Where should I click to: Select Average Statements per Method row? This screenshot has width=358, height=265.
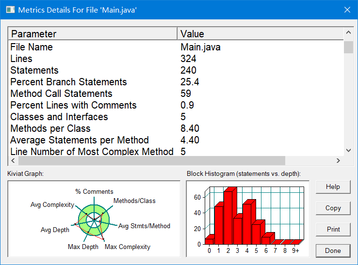[x=176, y=140]
